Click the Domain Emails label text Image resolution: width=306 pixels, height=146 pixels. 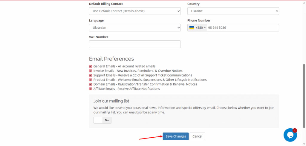coord(145,84)
